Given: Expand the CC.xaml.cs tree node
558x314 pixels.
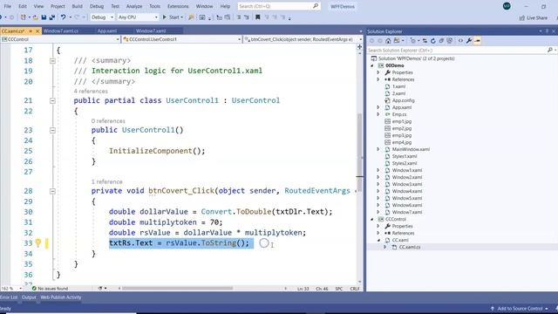Looking at the screenshot, I should pyautogui.click(x=385, y=247).
